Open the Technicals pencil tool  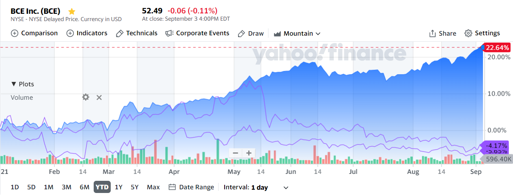pyautogui.click(x=137, y=33)
